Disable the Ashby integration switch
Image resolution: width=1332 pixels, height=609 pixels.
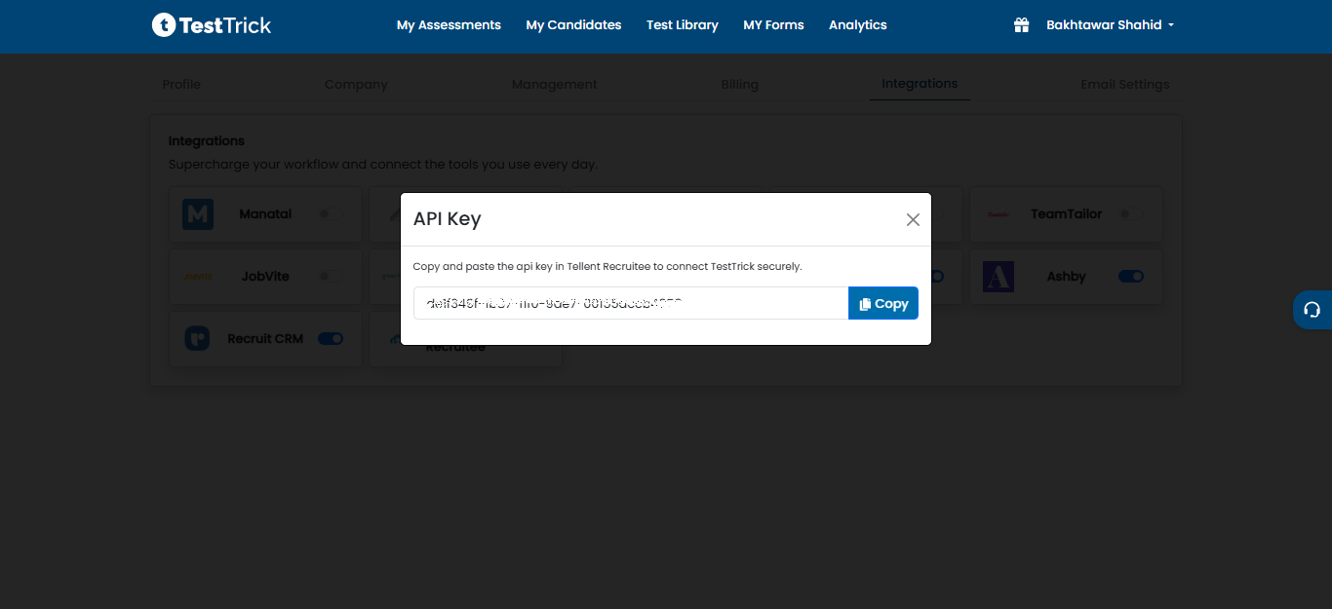pos(1131,277)
